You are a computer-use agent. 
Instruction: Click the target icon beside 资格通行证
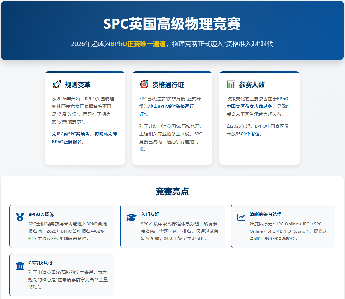144,84
